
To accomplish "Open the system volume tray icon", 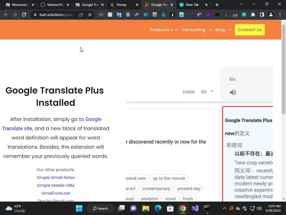I will pos(259,208).
